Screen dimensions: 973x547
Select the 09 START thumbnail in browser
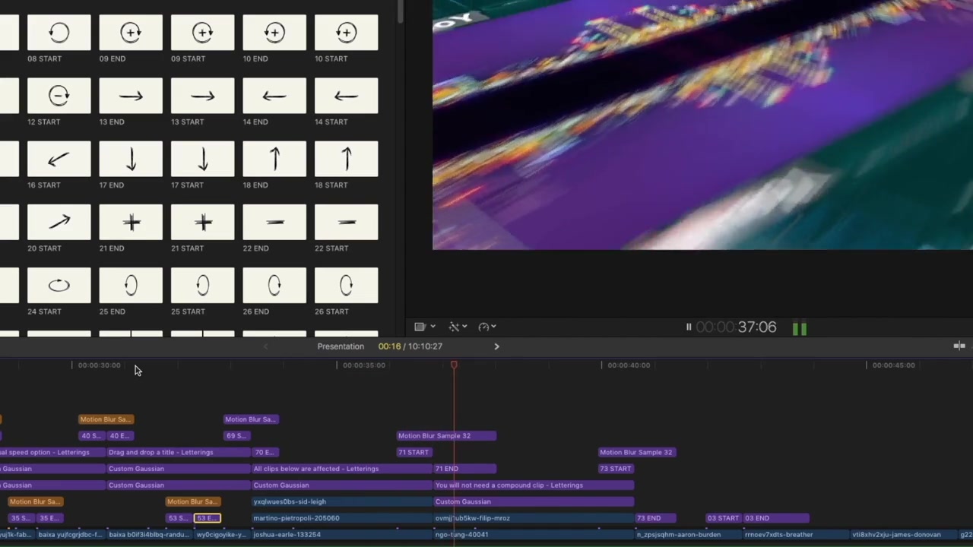click(x=202, y=33)
